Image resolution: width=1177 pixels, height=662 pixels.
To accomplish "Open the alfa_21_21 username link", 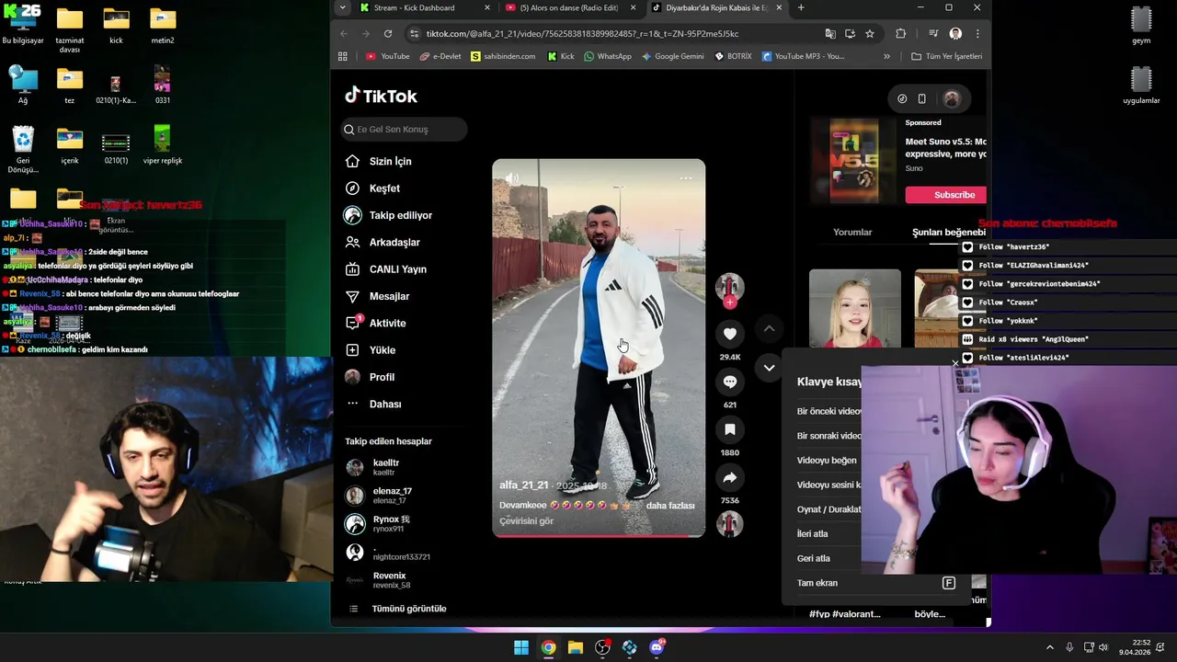I will (x=523, y=485).
